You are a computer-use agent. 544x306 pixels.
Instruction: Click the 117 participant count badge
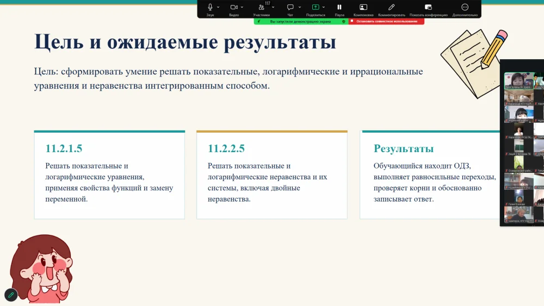(268, 3)
